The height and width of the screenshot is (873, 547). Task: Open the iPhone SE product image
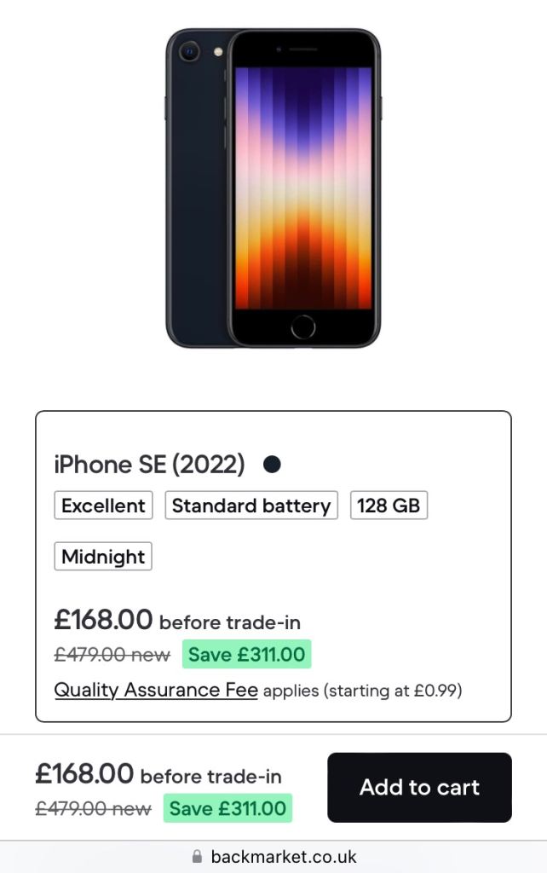click(x=273, y=188)
